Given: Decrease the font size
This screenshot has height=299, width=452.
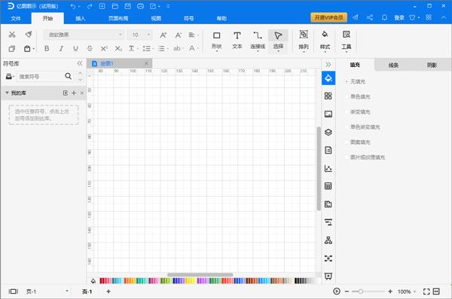Looking at the screenshot, I should 178,35.
